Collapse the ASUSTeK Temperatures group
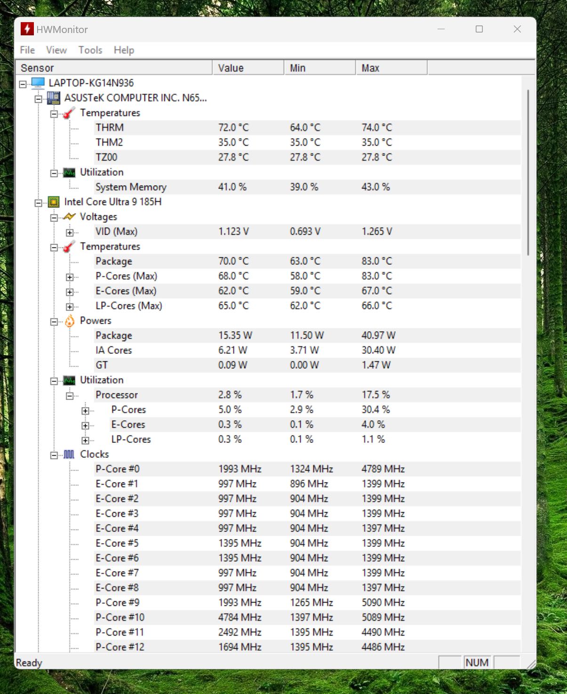Screen dimensions: 567x694 [54, 114]
